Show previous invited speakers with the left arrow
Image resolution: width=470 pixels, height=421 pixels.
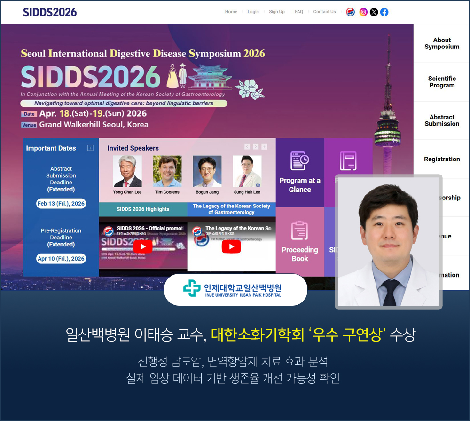coord(247,147)
